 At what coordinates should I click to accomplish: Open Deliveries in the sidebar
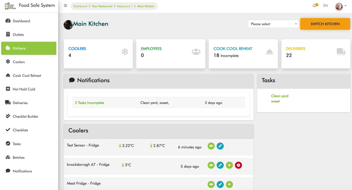(29, 103)
